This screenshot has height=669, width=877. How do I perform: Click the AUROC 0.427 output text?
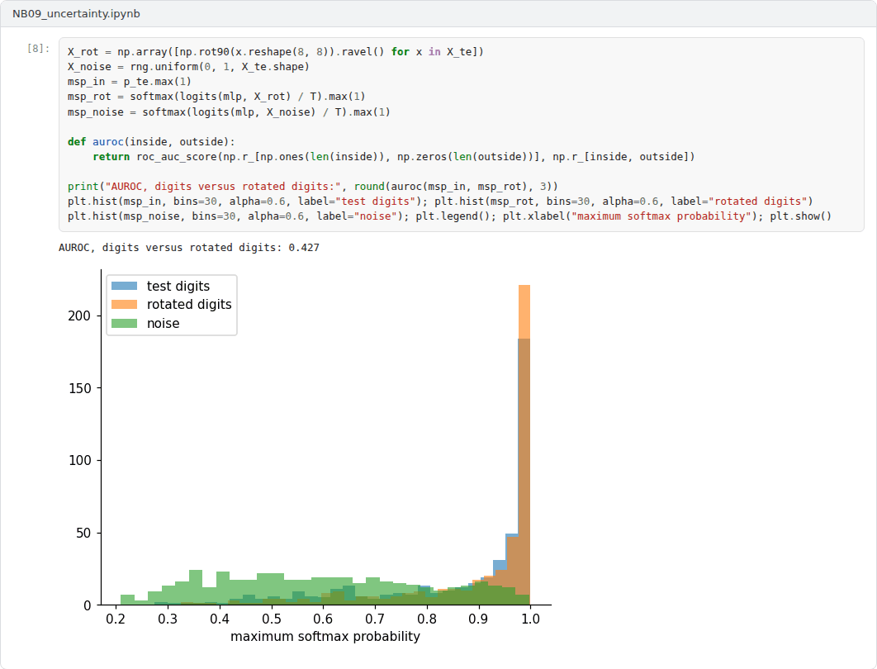pyautogui.click(x=189, y=247)
